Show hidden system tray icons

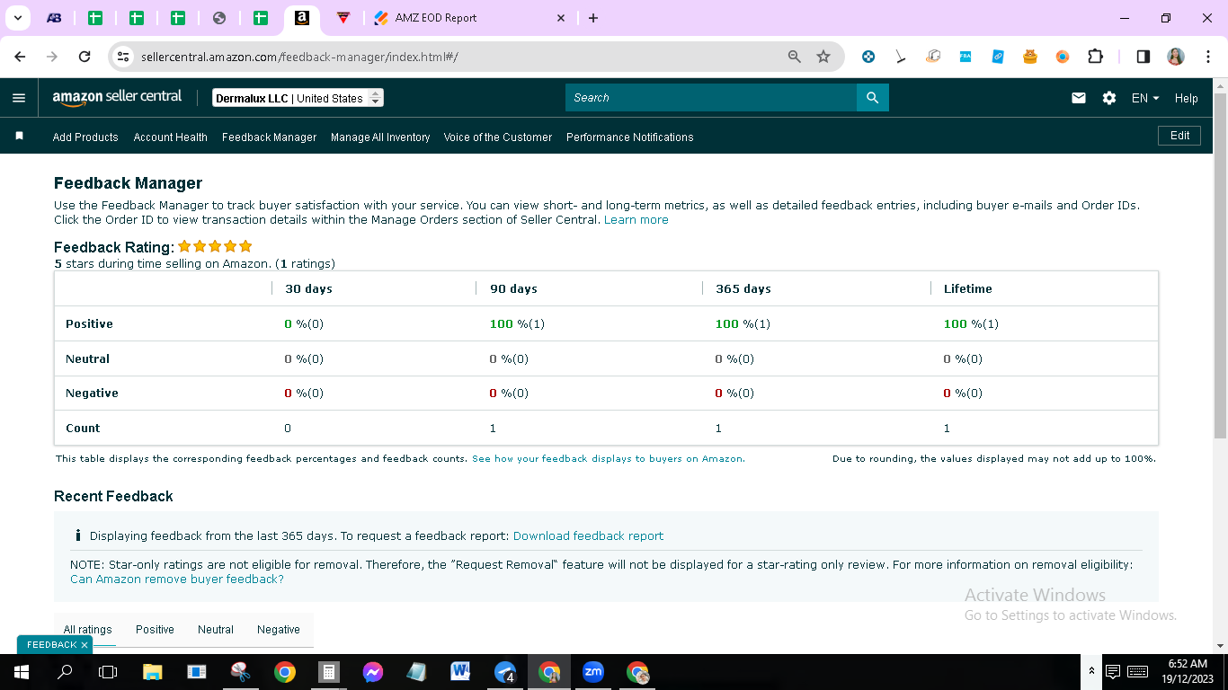point(1091,672)
